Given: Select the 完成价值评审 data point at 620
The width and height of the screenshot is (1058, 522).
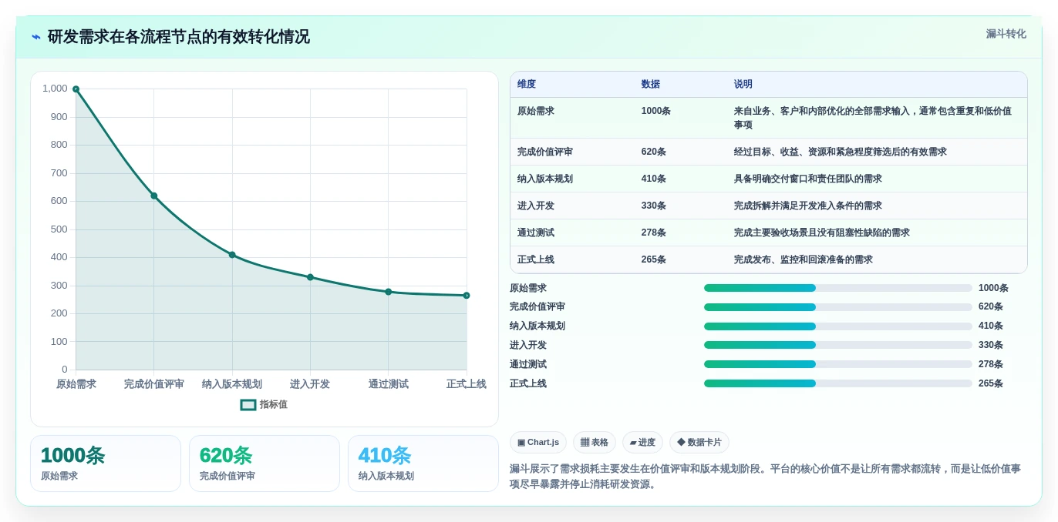Looking at the screenshot, I should [154, 196].
